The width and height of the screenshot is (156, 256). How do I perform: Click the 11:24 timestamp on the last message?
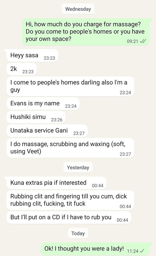pos(133,251)
